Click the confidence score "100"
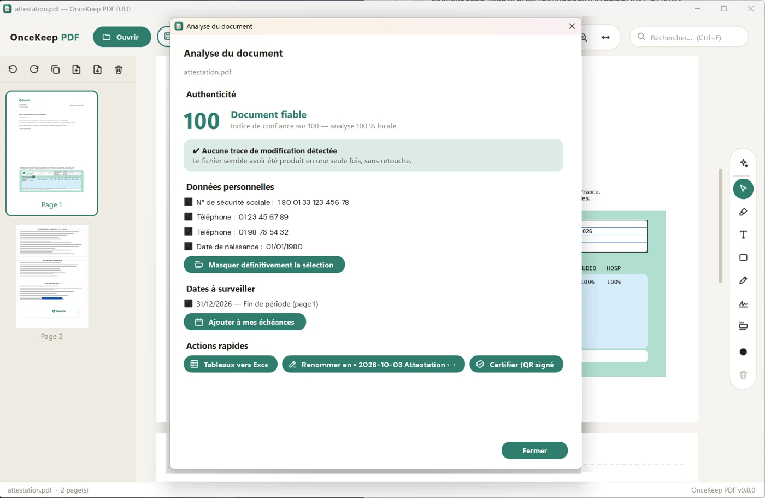 tap(202, 121)
